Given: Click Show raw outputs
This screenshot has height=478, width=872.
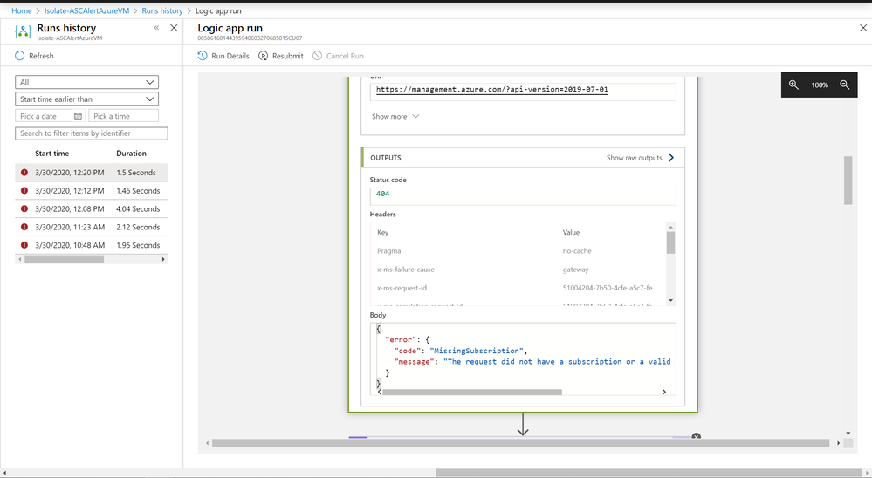Looking at the screenshot, I should pyautogui.click(x=634, y=158).
